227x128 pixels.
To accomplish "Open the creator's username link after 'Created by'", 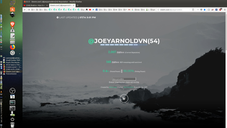I will pos(113,87).
